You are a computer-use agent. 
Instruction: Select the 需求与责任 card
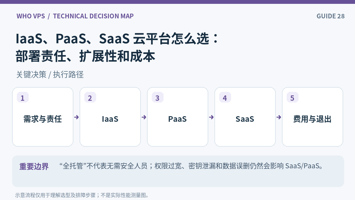pyautogui.click(x=43, y=117)
